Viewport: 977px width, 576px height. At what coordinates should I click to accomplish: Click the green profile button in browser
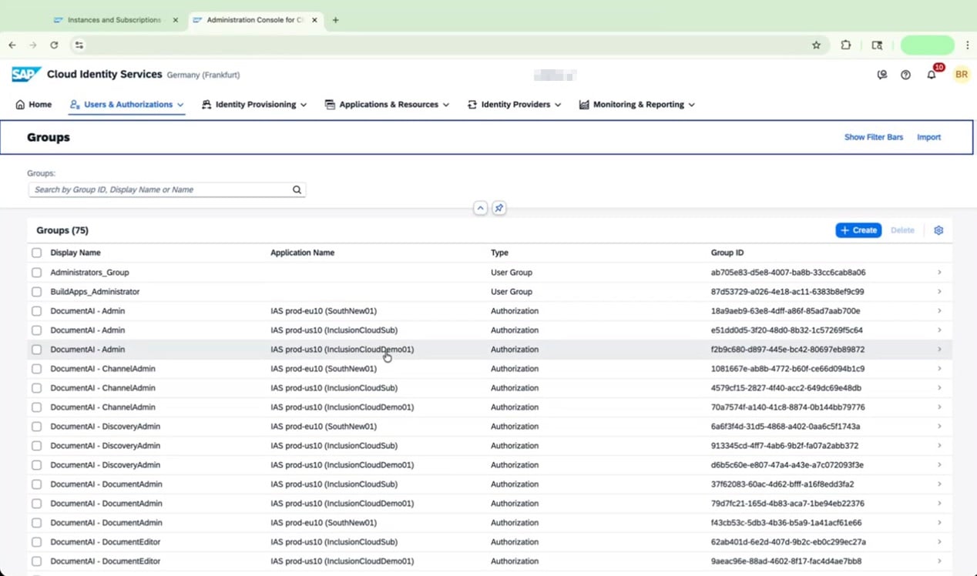tap(928, 45)
